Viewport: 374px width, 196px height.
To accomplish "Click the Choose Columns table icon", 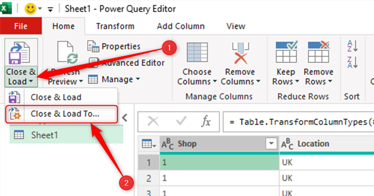I will click(197, 52).
